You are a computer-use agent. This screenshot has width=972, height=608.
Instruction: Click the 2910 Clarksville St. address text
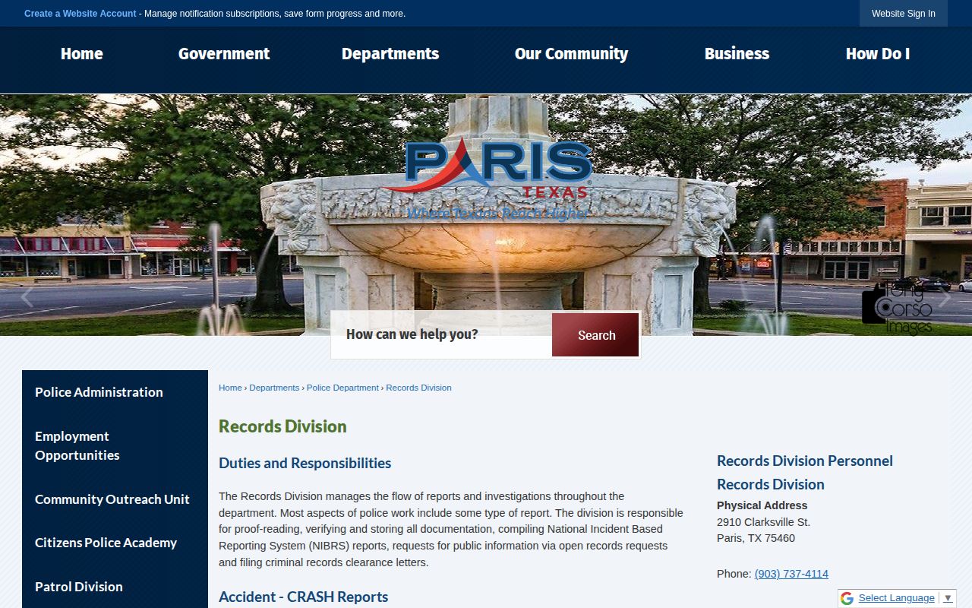pyautogui.click(x=763, y=522)
